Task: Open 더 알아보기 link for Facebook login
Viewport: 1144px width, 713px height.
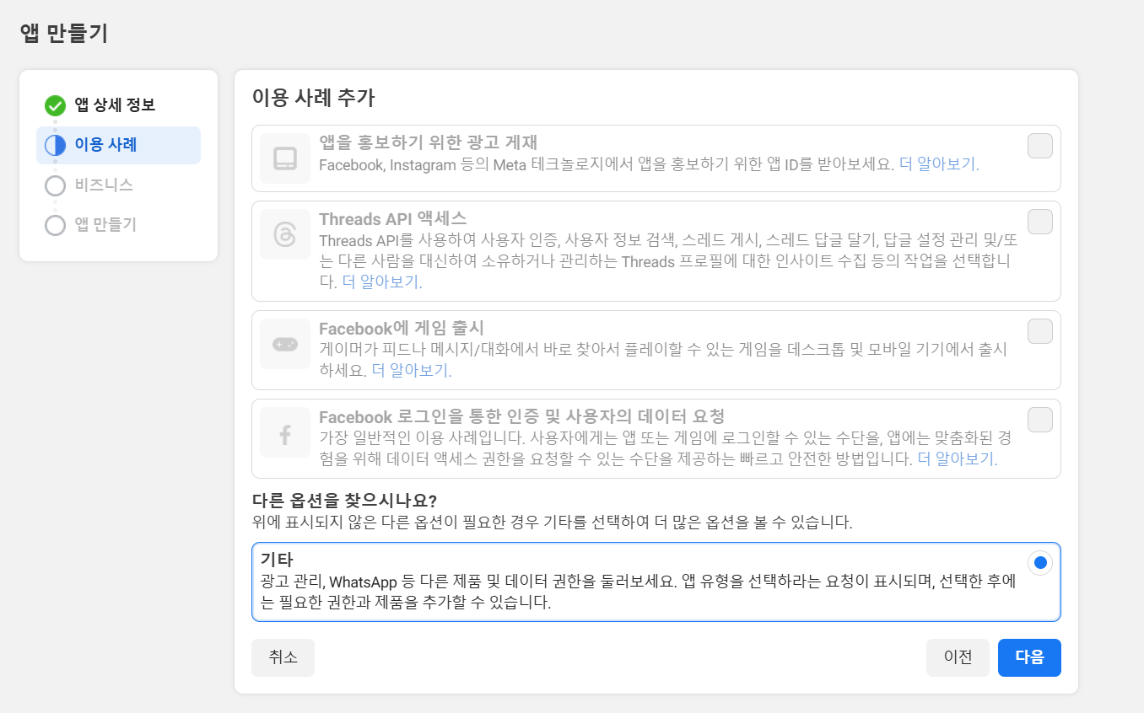Action: click(958, 459)
